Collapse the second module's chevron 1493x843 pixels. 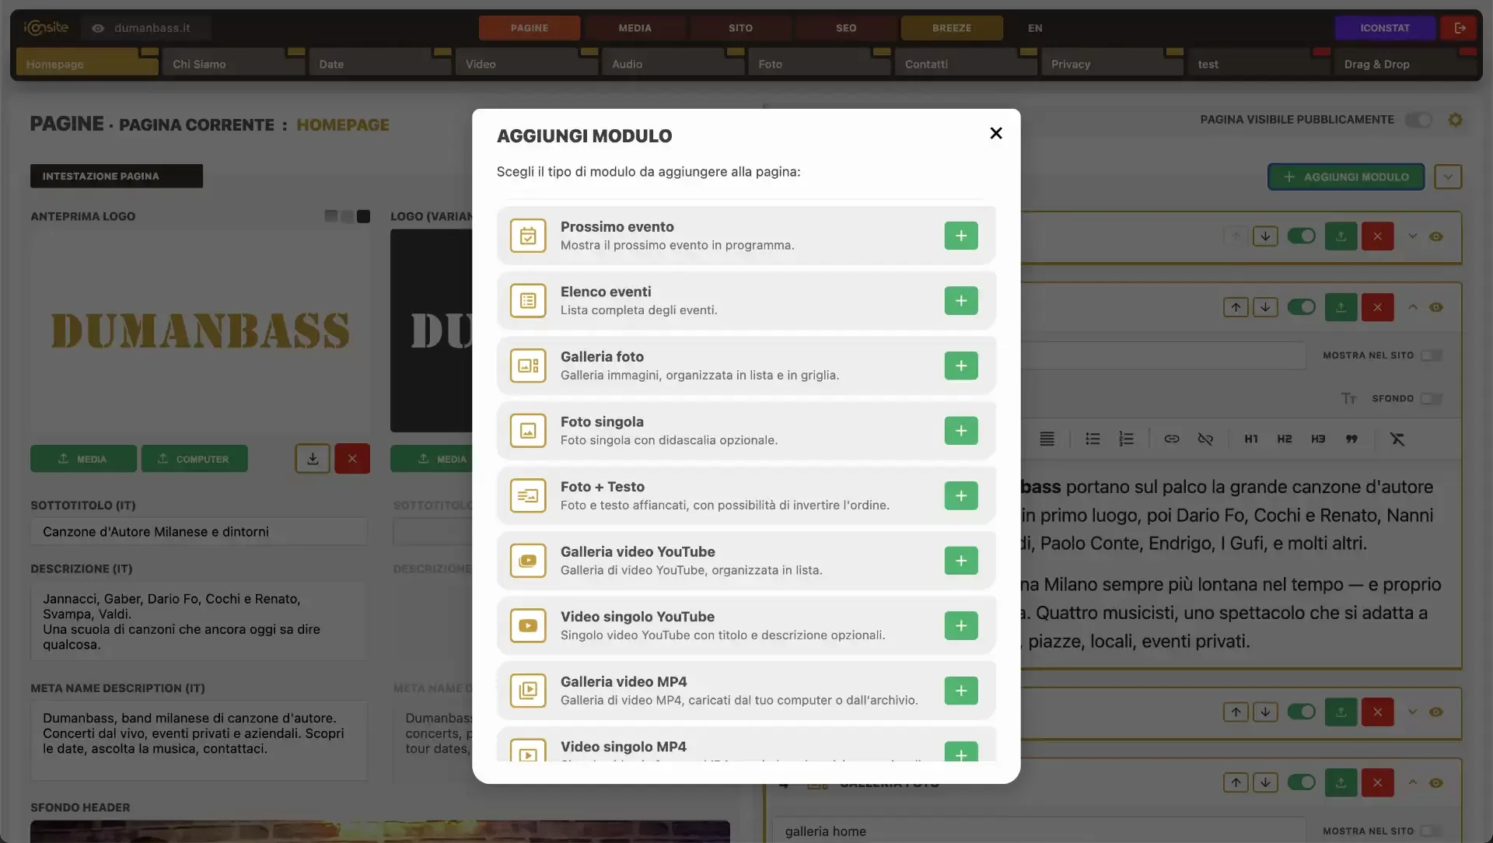coord(1412,307)
